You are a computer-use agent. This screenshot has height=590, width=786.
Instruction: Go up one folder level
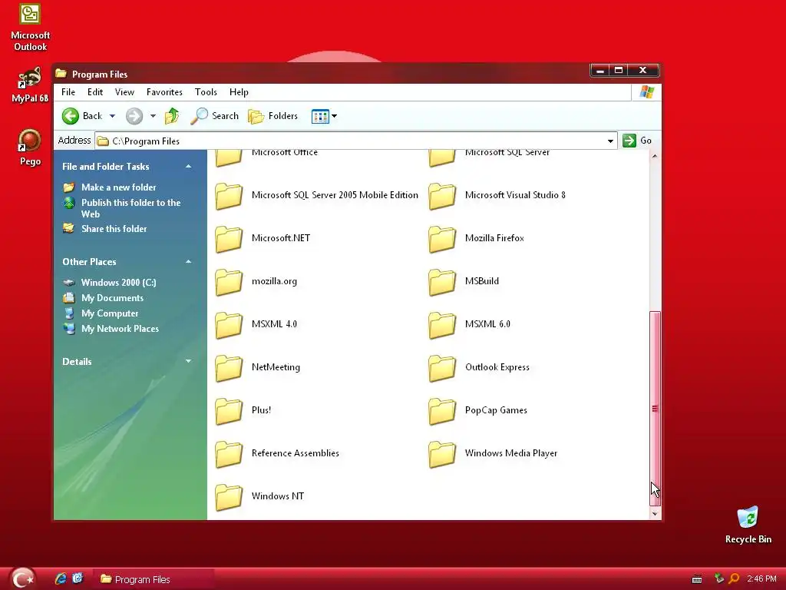(171, 116)
